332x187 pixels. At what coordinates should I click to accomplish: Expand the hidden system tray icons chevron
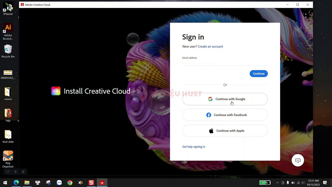click(x=278, y=183)
